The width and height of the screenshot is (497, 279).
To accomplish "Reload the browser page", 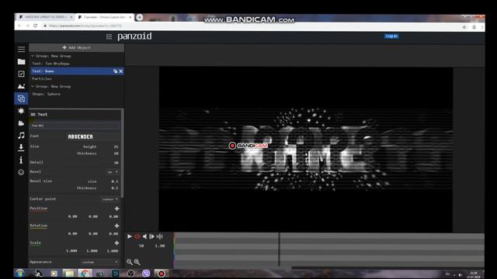I will 36,26.
